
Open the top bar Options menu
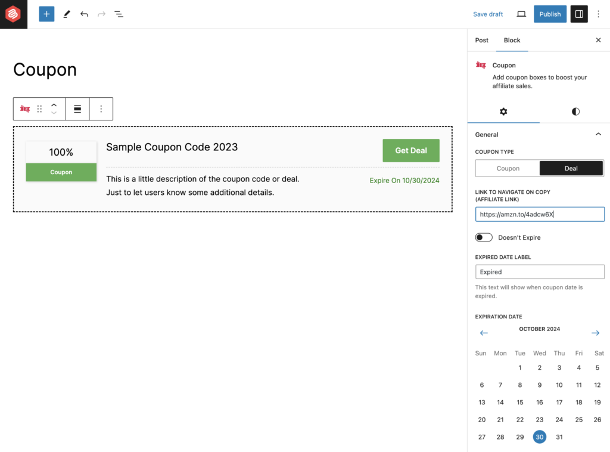tap(599, 14)
